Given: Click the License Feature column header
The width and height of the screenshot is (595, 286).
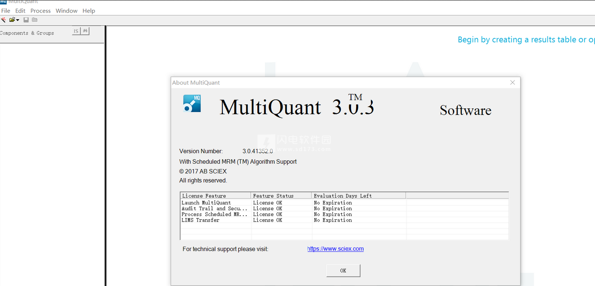Looking at the screenshot, I should (x=216, y=196).
